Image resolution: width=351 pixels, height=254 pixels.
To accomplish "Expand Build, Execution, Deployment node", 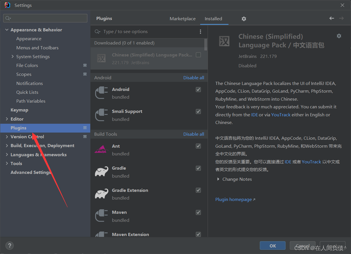I will [x=7, y=145].
